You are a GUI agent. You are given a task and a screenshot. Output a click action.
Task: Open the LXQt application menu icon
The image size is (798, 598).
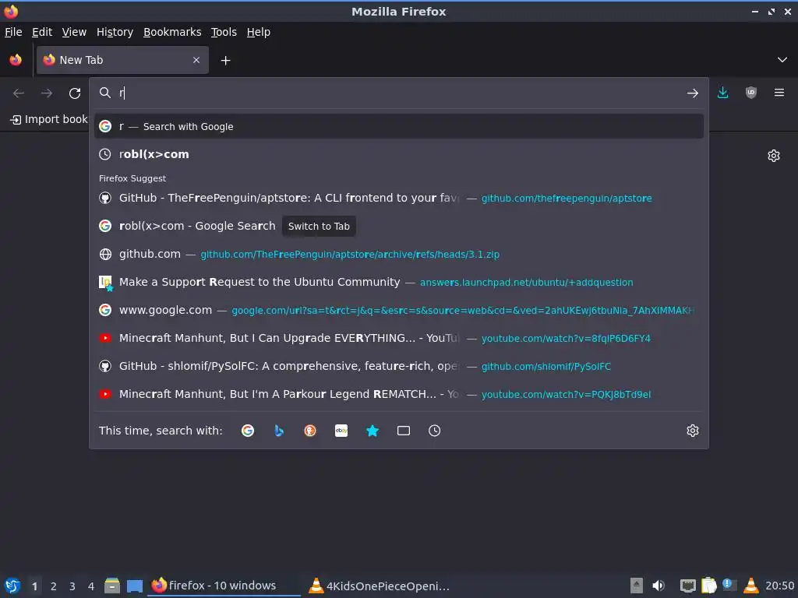coord(12,586)
